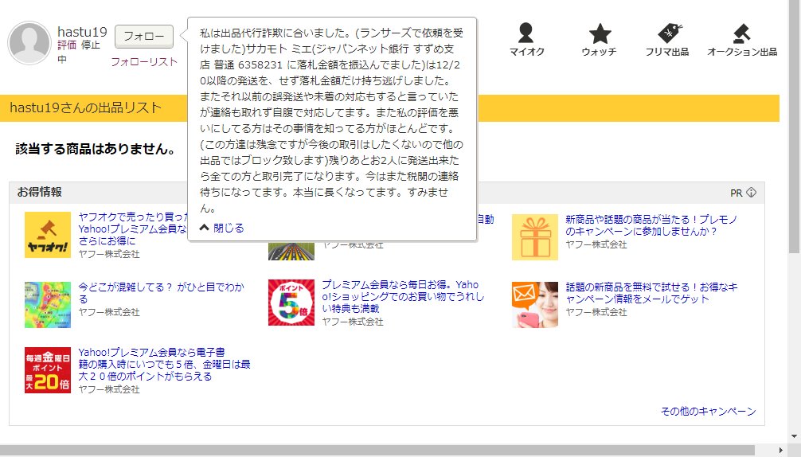801x457 pixels.
Task: Click hastu19さんの出品リスト heading
Action: click(x=86, y=107)
